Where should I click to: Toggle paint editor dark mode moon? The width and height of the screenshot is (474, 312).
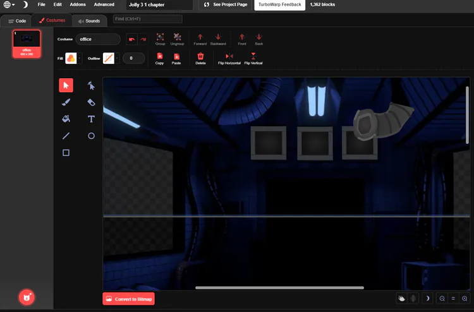pyautogui.click(x=427, y=298)
